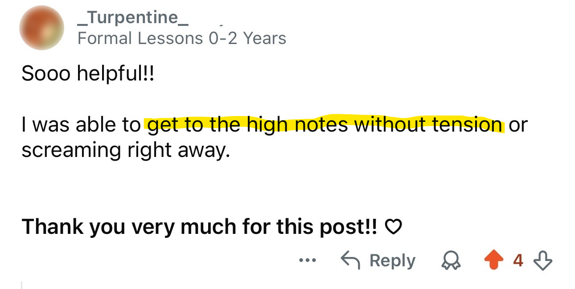This screenshot has width=575, height=289.
Task: Downvote the _Turpentine_ comment
Action: pyautogui.click(x=542, y=261)
